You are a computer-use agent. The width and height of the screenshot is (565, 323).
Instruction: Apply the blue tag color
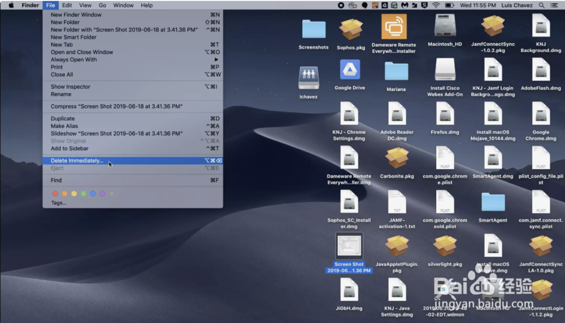[93, 193]
